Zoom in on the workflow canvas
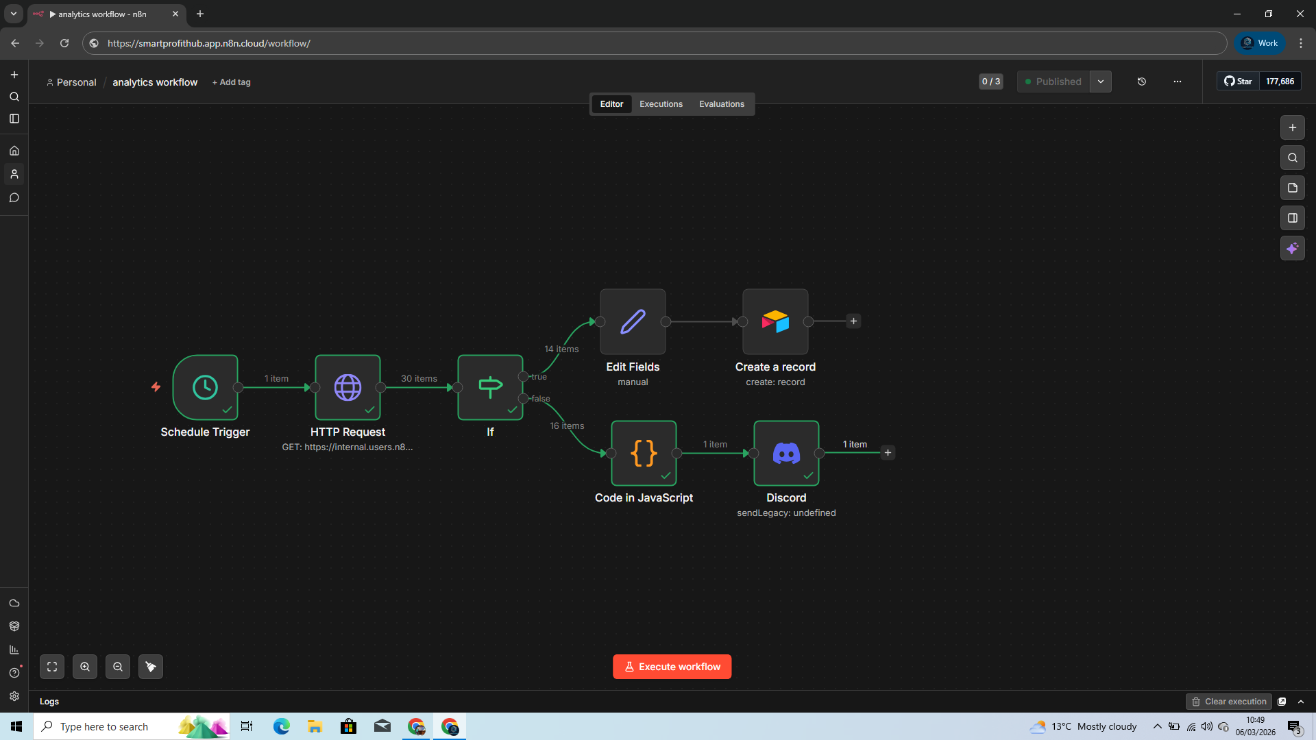 pos(85,667)
